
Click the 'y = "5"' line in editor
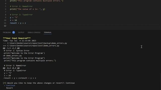14,17
